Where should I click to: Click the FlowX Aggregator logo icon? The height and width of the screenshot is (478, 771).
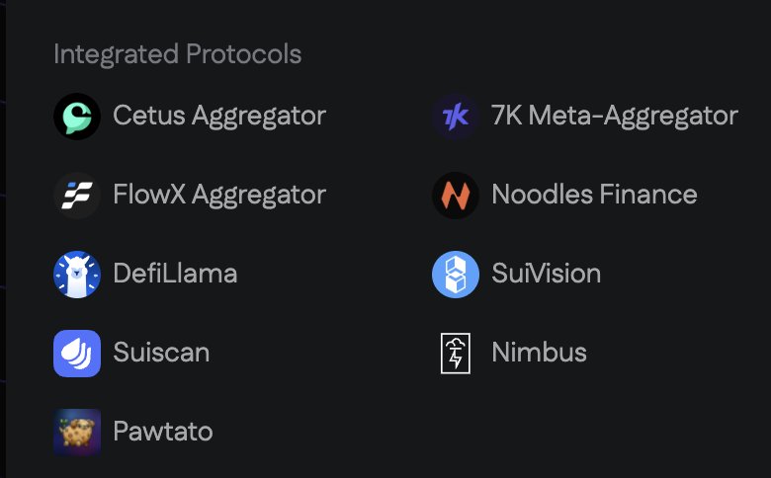click(x=77, y=196)
